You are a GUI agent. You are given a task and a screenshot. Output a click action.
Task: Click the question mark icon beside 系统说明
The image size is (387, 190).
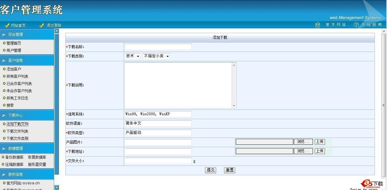coord(356,25)
